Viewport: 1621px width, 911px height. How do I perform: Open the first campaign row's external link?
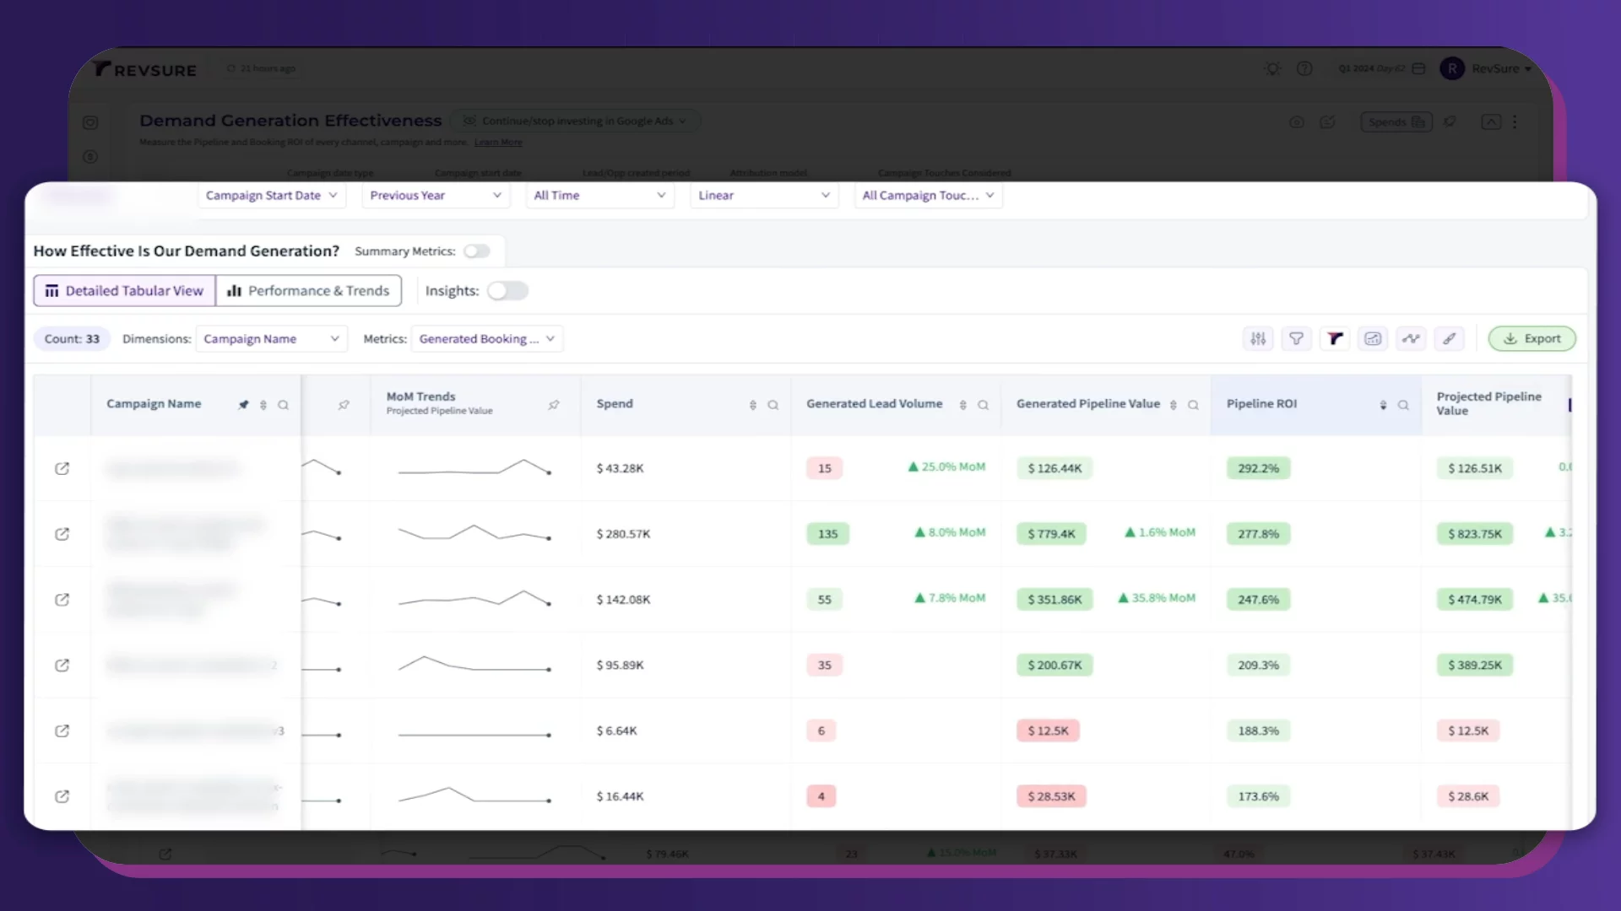click(x=62, y=468)
